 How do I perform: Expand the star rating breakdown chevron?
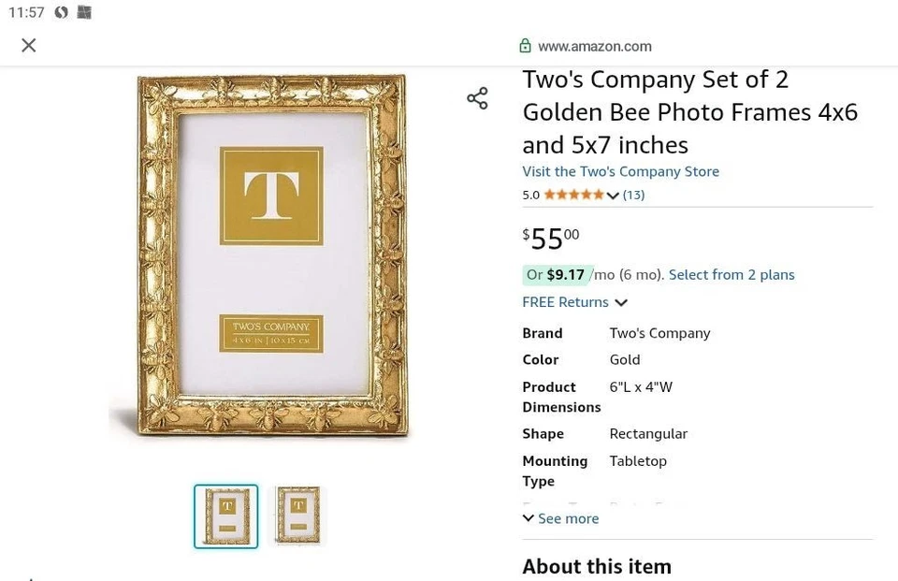(x=613, y=196)
